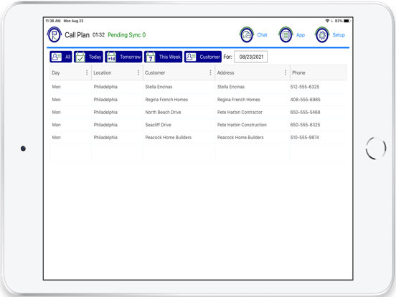Click the For date field 08/23/2021

click(x=251, y=57)
